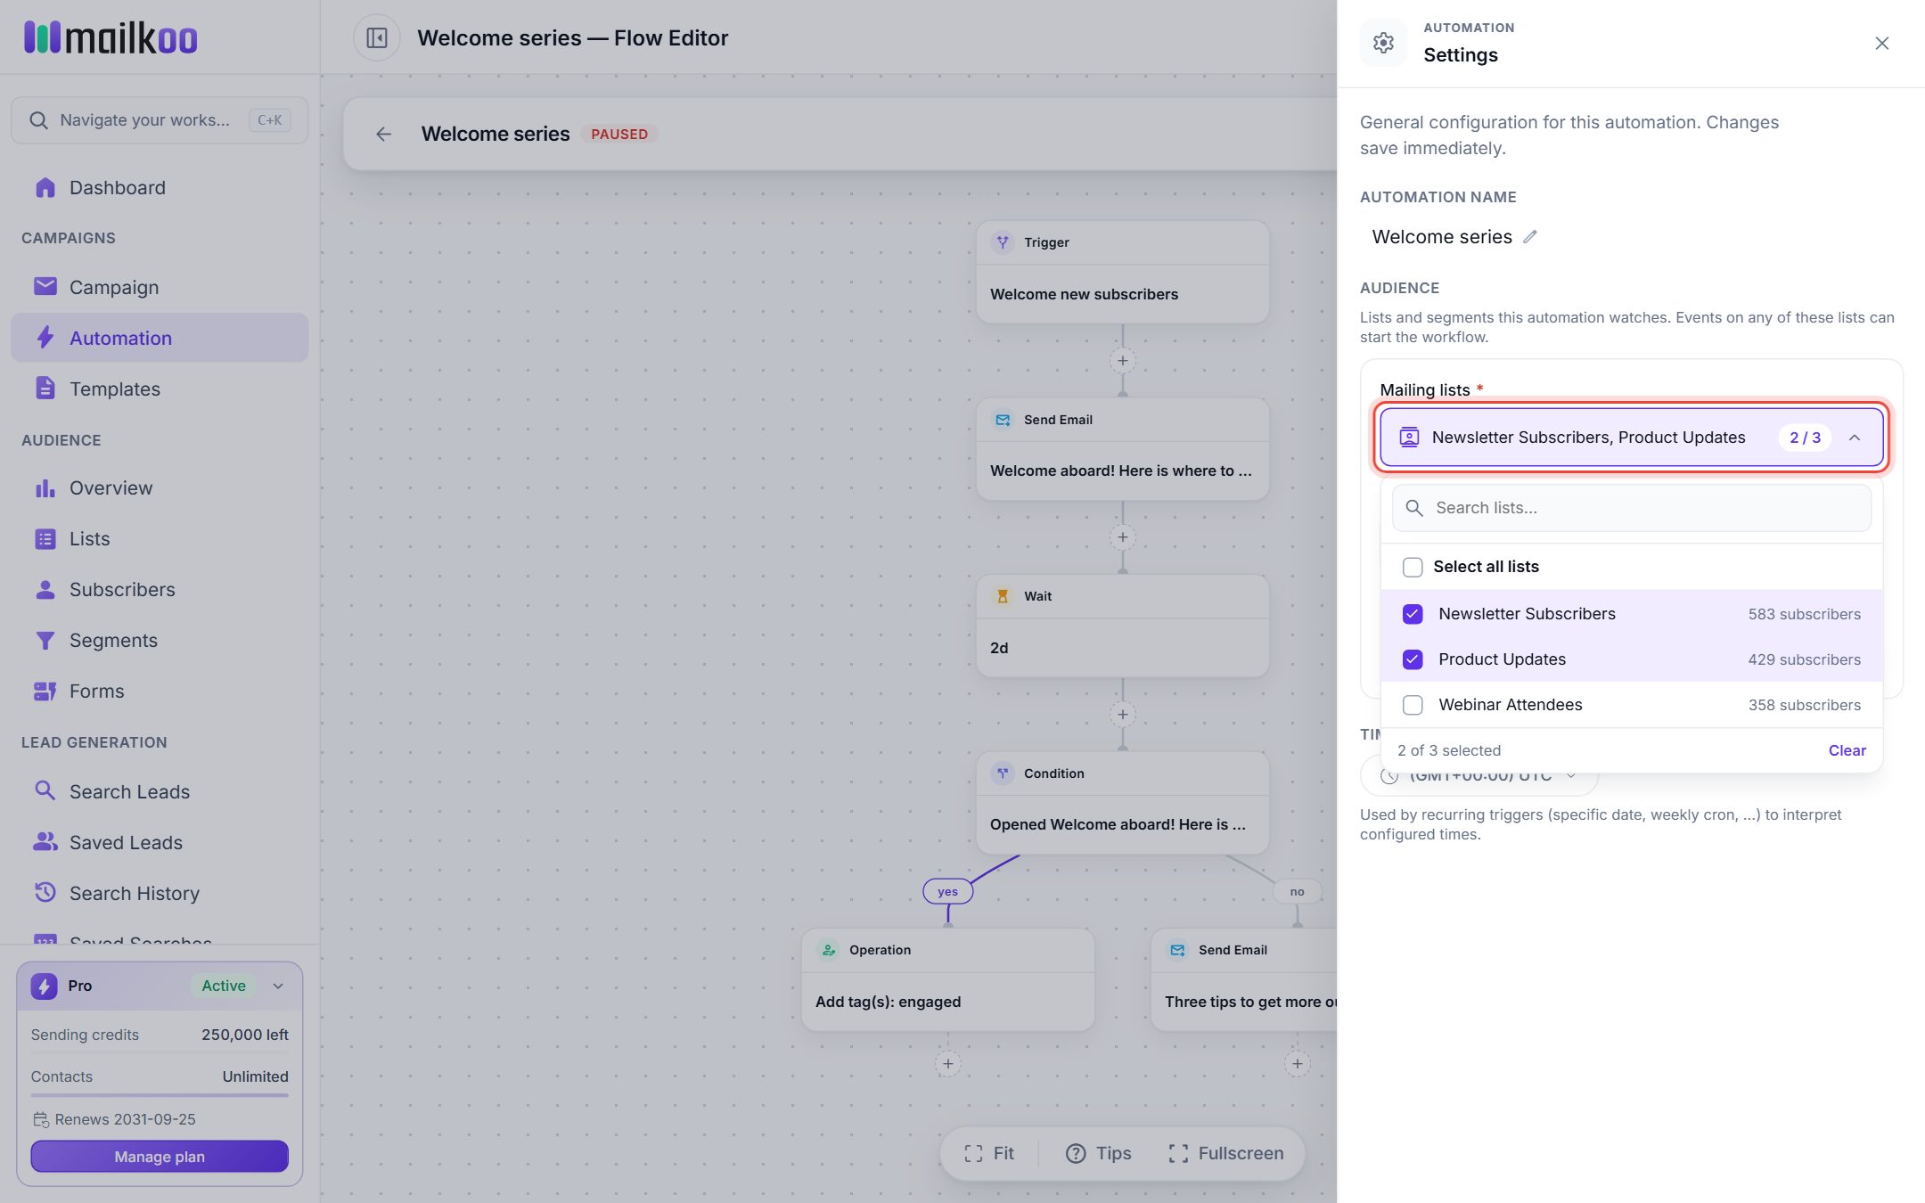The height and width of the screenshot is (1203, 1925).
Task: Click the Manage plan button
Action: pyautogui.click(x=160, y=1157)
